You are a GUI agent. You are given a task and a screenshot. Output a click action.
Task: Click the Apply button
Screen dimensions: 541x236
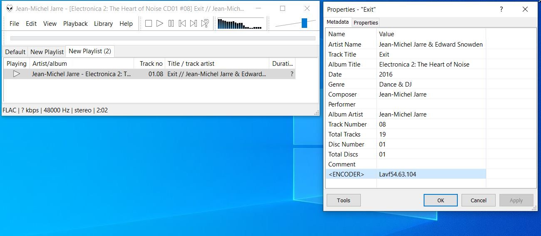516,200
